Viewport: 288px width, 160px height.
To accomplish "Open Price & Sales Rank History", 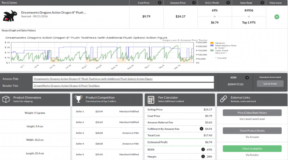I will pyautogui.click(x=252, y=112).
